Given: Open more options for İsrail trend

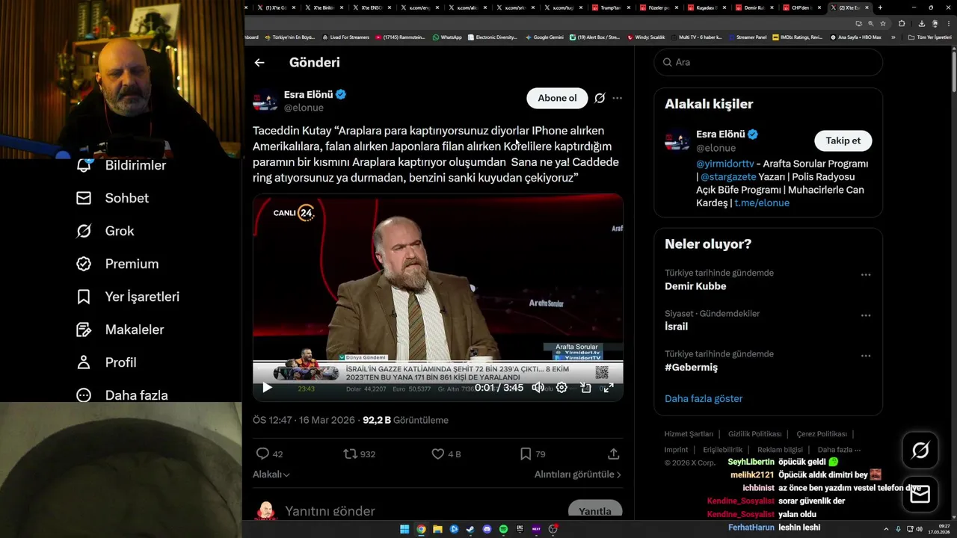Looking at the screenshot, I should point(866,315).
